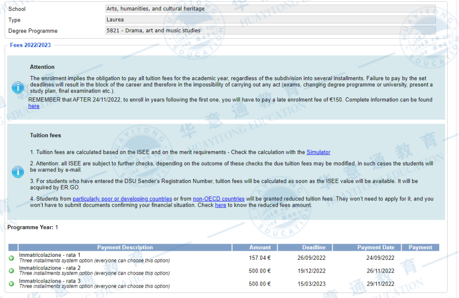The height and width of the screenshot is (298, 459).
Task: Click the 'Tuition fees' heading
Action: coord(45,135)
